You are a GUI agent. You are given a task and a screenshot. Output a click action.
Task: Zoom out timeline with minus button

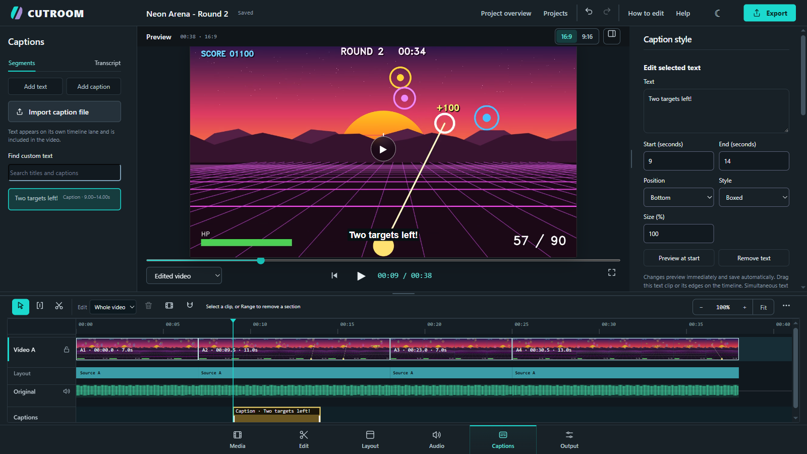[701, 307]
